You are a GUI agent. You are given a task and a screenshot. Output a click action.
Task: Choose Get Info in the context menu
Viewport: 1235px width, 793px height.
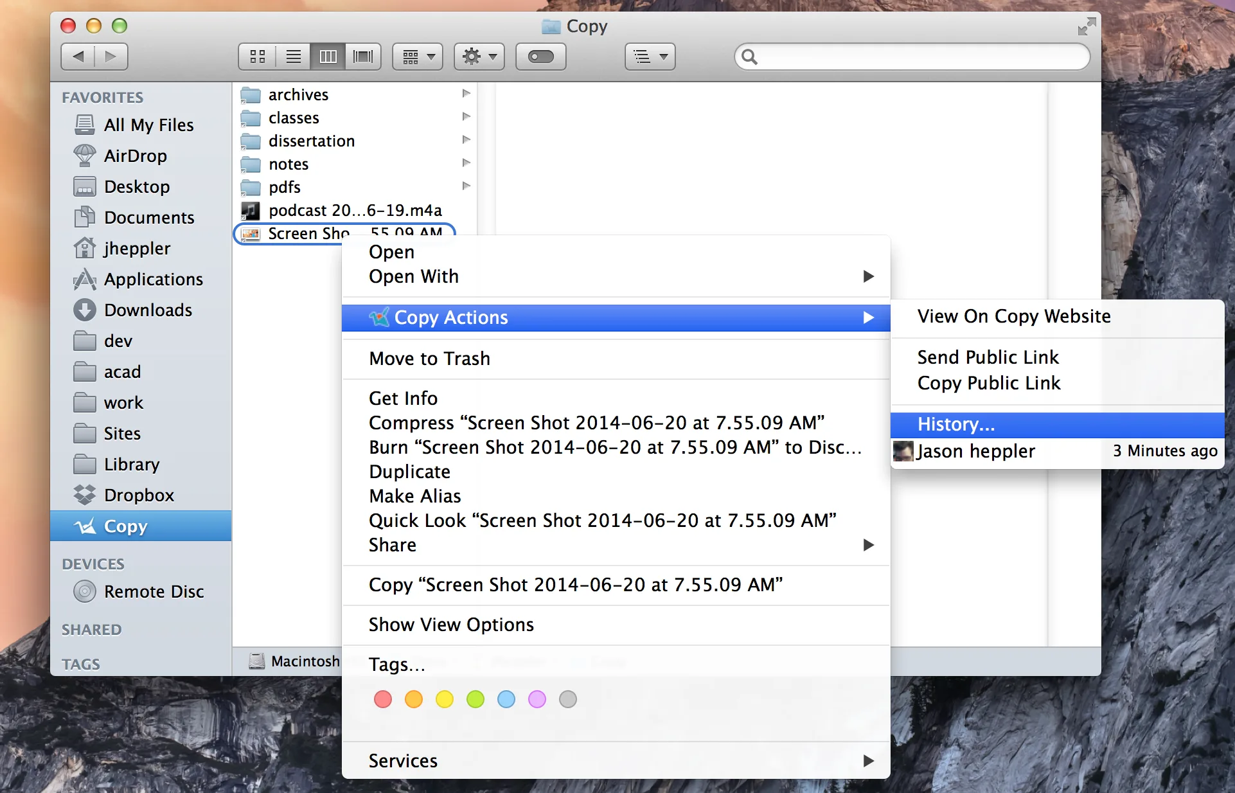(616, 398)
